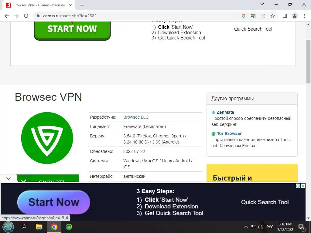Screen dimensions: 311x233
Task: Click the английский interface value
Action: tap(134, 176)
